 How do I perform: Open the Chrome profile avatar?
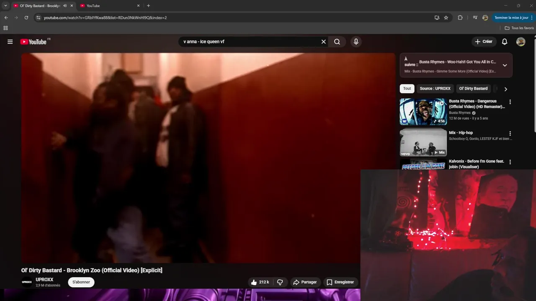(485, 18)
